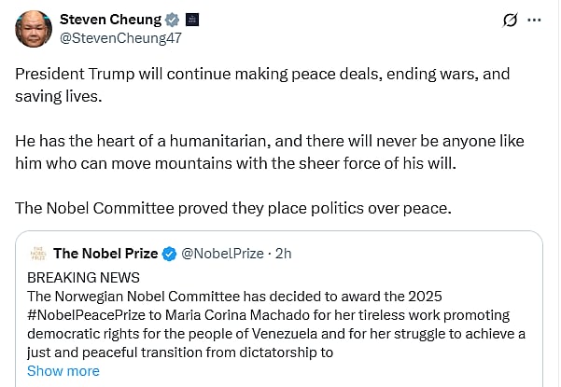Viewport: 561px width, 387px height.
Task: Open The Nobel Prize account name
Action: 106,253
